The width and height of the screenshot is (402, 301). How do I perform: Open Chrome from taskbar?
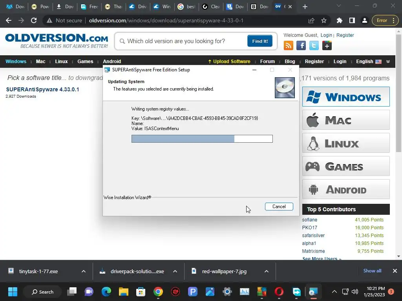[x=158, y=292]
